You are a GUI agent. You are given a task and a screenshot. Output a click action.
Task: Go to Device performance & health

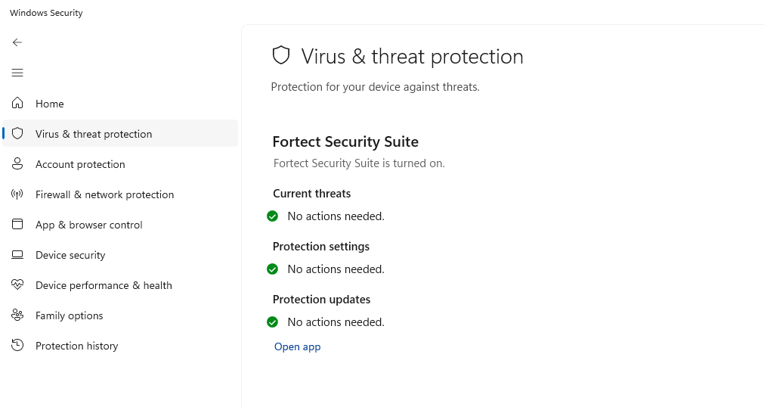pos(104,285)
